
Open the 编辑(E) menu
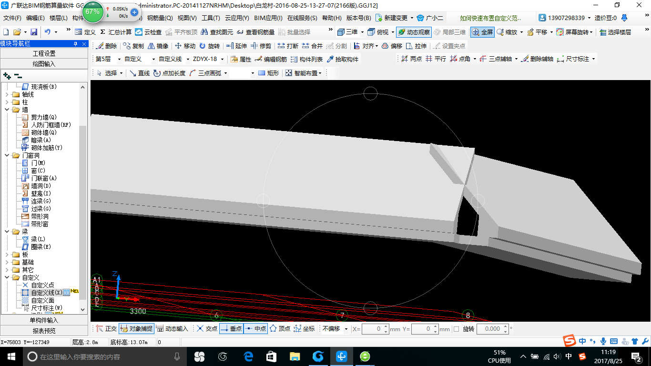pos(35,18)
